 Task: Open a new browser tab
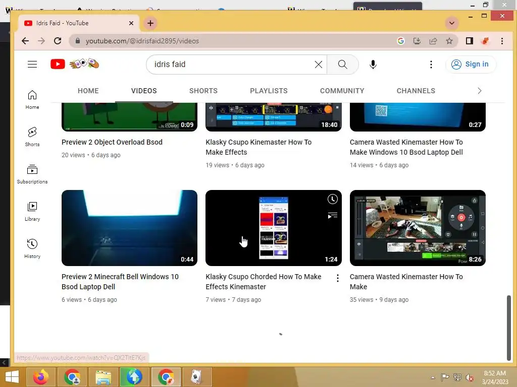click(x=150, y=23)
